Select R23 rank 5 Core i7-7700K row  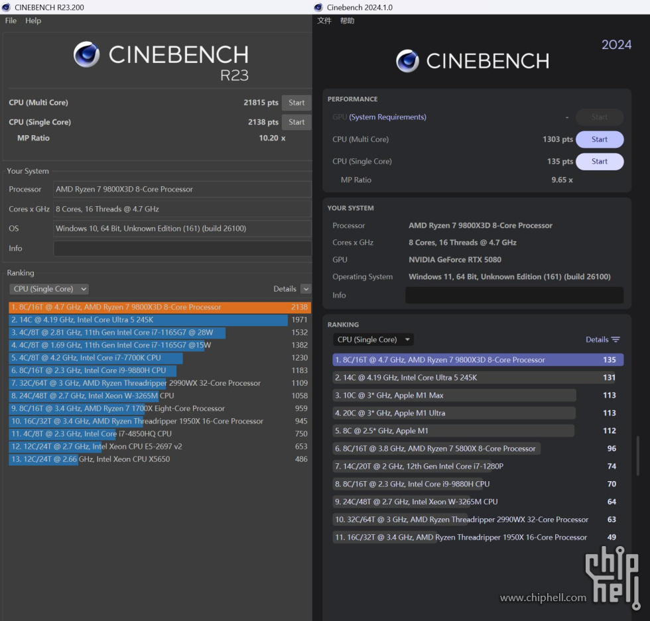(x=160, y=358)
